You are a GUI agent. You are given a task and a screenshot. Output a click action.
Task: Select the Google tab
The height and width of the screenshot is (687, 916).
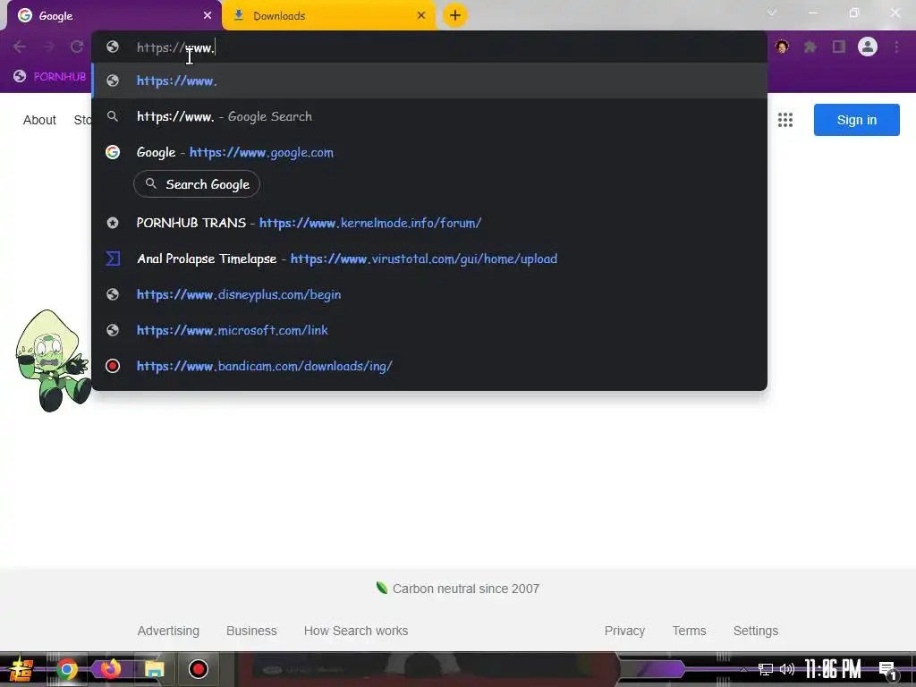pyautogui.click(x=114, y=16)
